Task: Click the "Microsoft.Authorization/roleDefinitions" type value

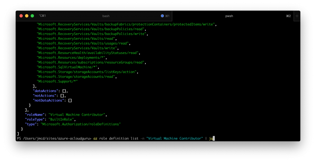Action: pos(78,124)
